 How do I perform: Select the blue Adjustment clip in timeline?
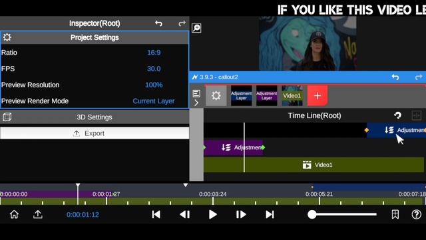[397, 130]
